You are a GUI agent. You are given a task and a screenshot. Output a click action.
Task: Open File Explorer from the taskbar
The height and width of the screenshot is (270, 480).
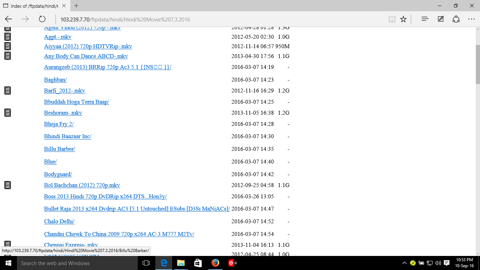[181, 263]
